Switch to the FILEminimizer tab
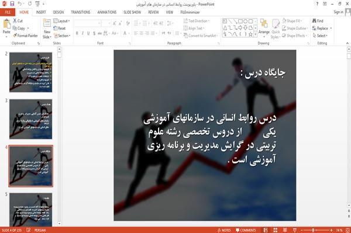351x233 pixels. [190, 12]
